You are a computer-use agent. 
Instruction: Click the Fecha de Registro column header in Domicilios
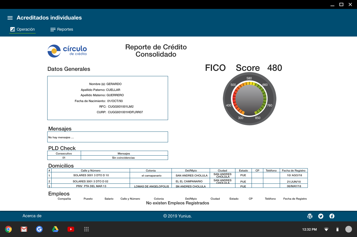[294, 170]
